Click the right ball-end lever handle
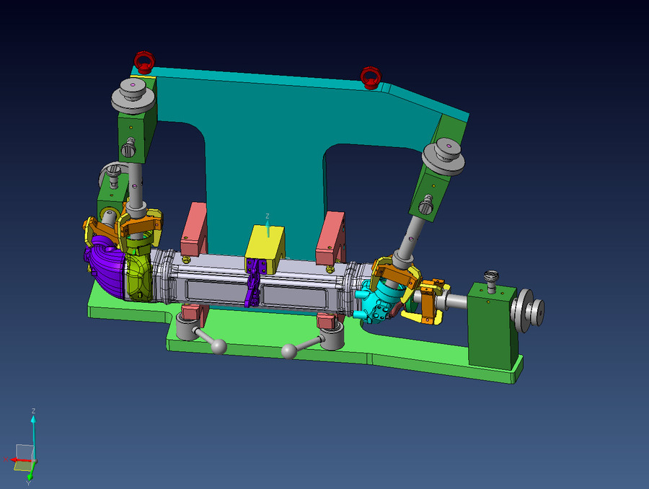This screenshot has width=649, height=489. (x=290, y=351)
